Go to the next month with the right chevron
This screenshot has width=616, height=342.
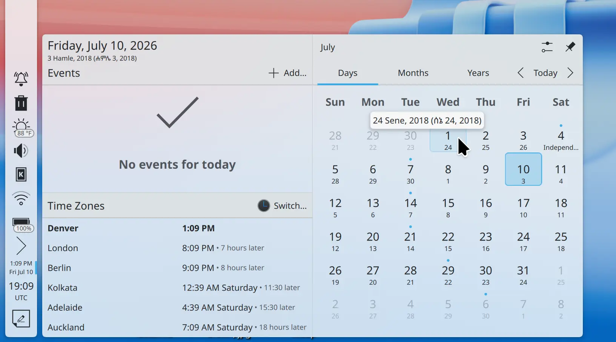[x=570, y=73]
